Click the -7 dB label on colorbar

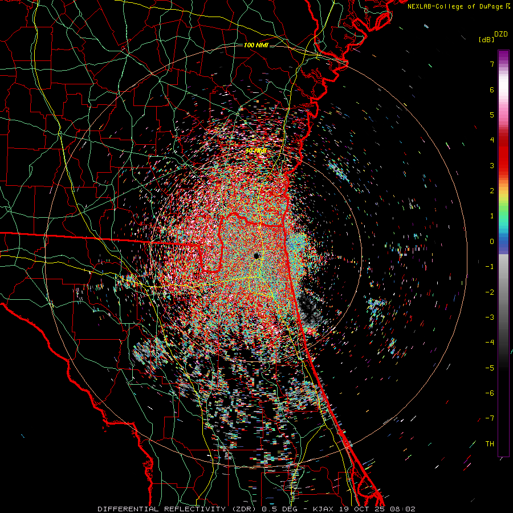pyautogui.click(x=490, y=418)
